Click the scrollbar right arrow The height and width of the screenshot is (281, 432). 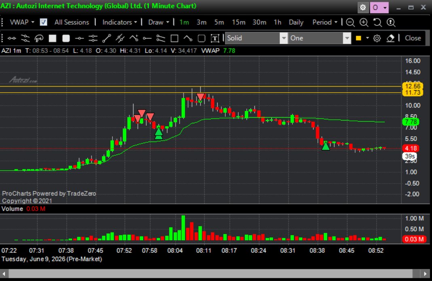point(425,274)
